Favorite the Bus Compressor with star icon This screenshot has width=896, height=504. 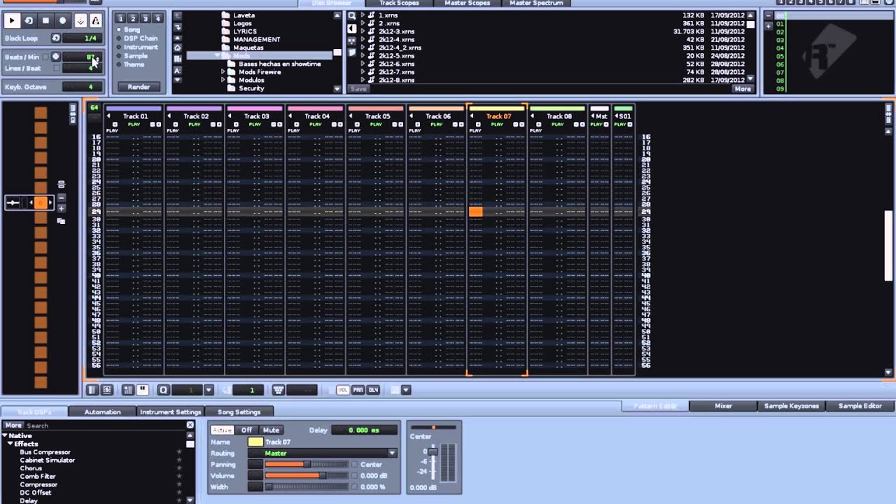tap(179, 452)
